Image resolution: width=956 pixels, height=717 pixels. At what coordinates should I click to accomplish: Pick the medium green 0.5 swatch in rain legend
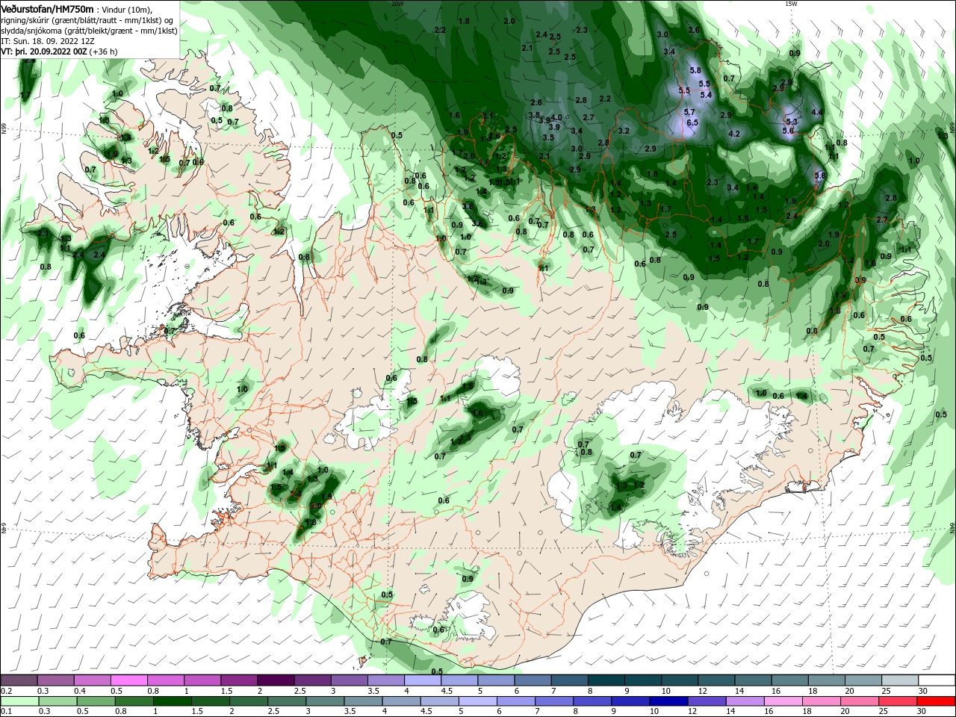(96, 701)
